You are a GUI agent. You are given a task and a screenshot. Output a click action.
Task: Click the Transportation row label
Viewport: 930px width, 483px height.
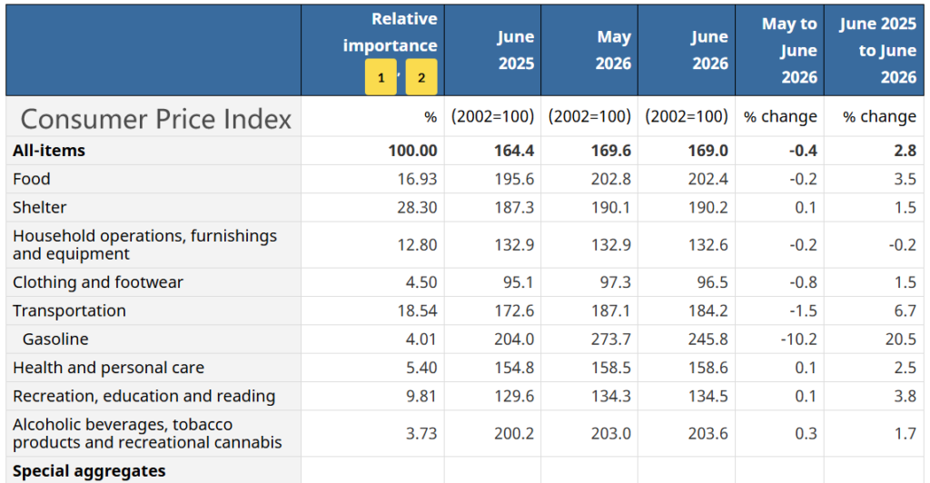[69, 310]
